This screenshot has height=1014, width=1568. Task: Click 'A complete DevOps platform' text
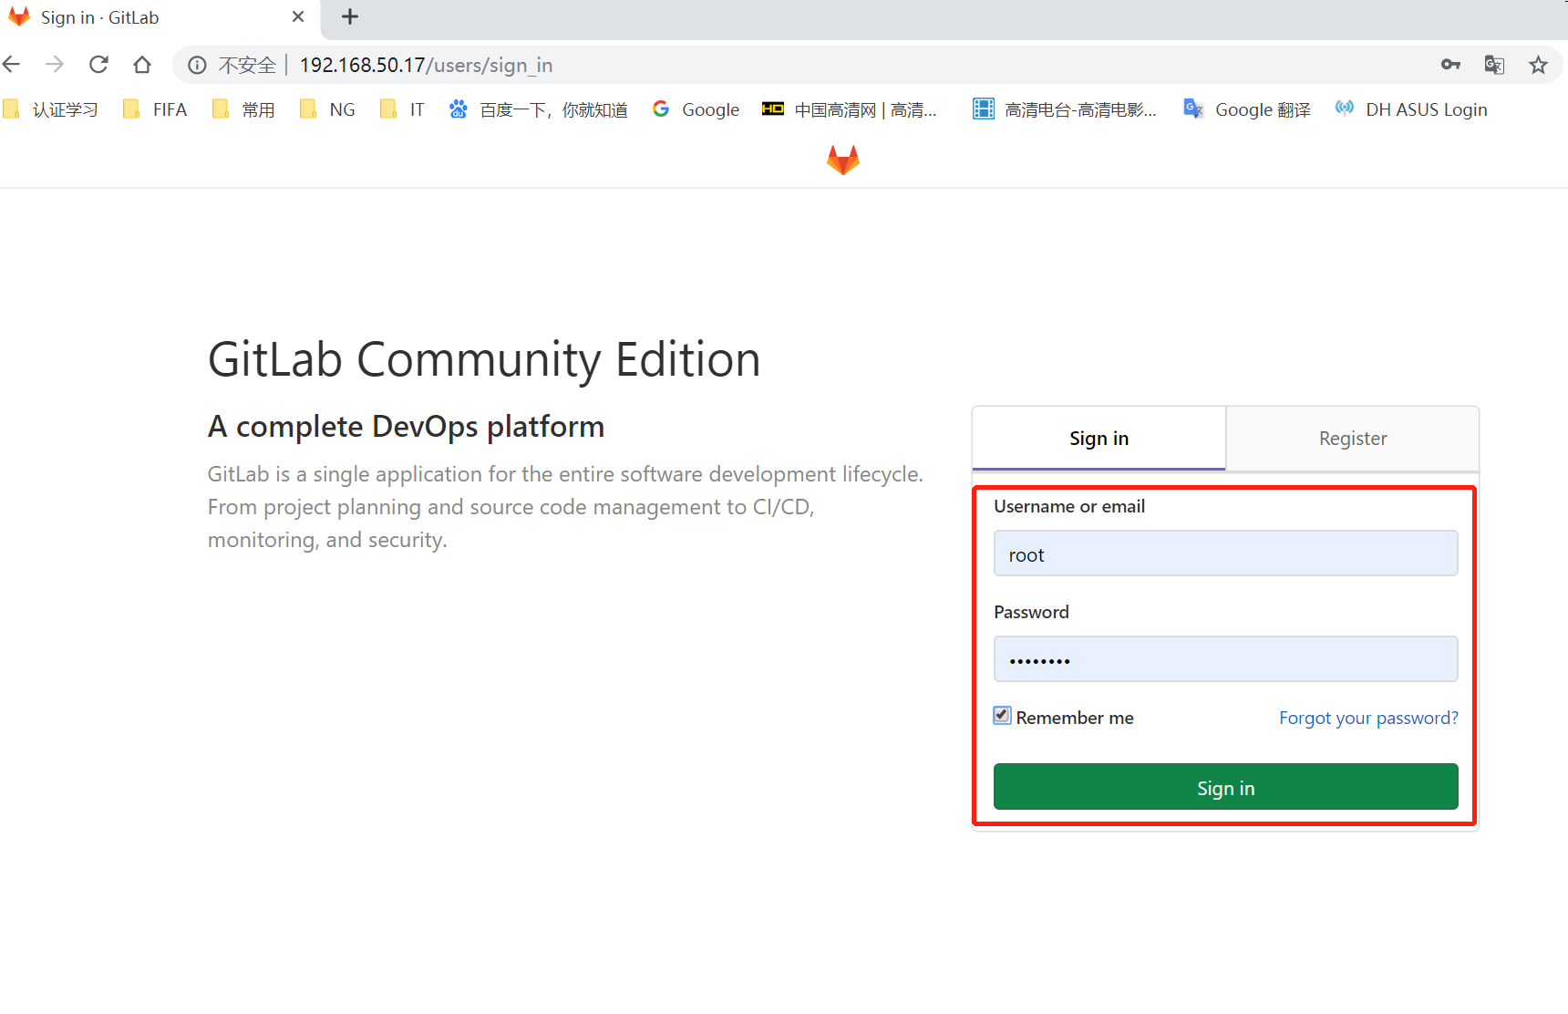pos(406,427)
